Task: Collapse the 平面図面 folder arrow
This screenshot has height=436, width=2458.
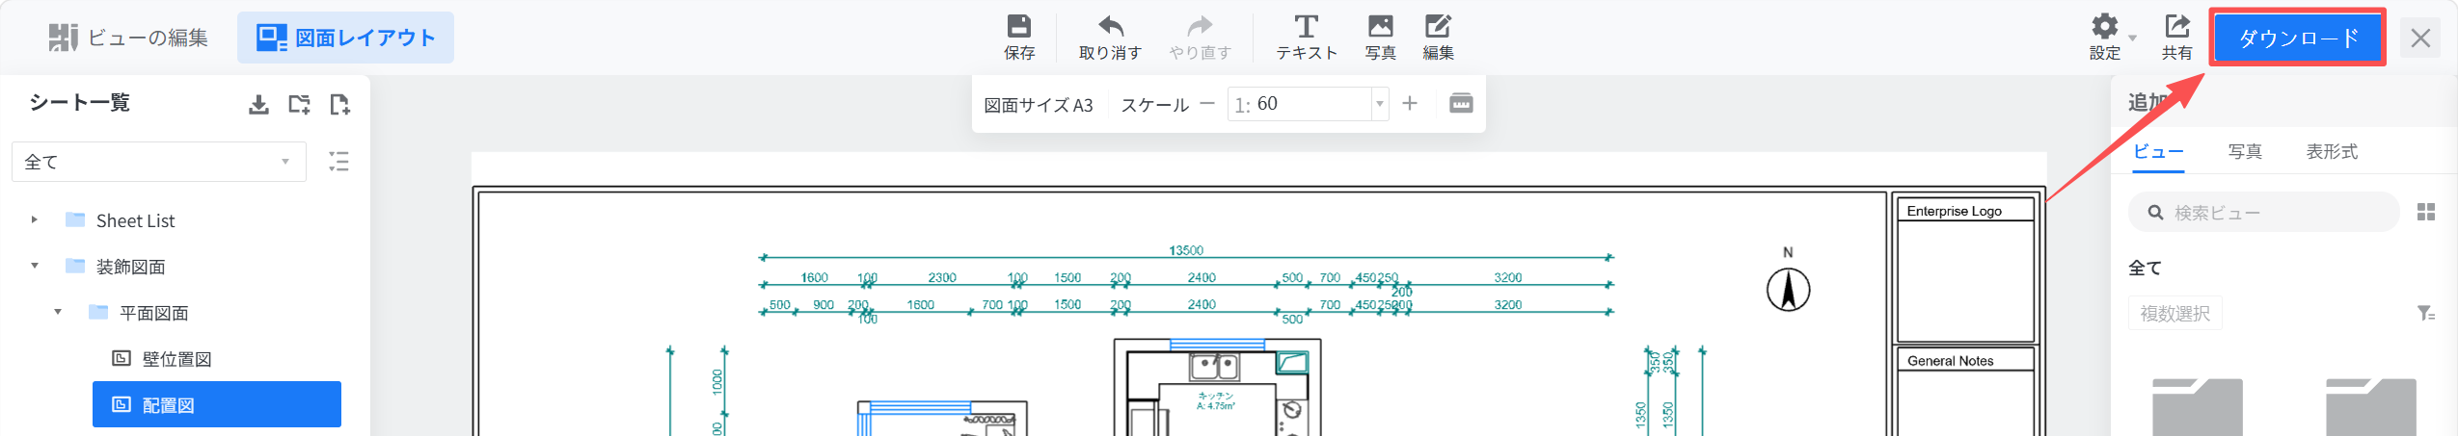Action: 58,312
